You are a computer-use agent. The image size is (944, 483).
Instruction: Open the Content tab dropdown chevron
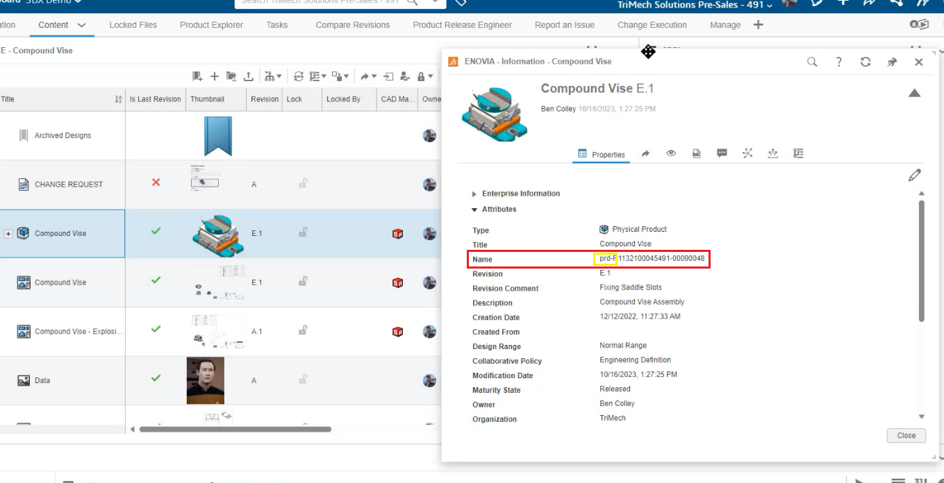tap(82, 25)
